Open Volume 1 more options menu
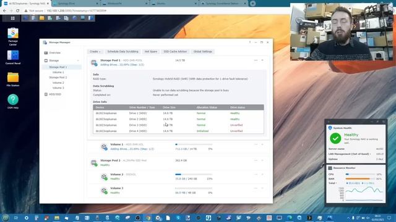Viewport: 396px width, 222px height. click(x=256, y=144)
